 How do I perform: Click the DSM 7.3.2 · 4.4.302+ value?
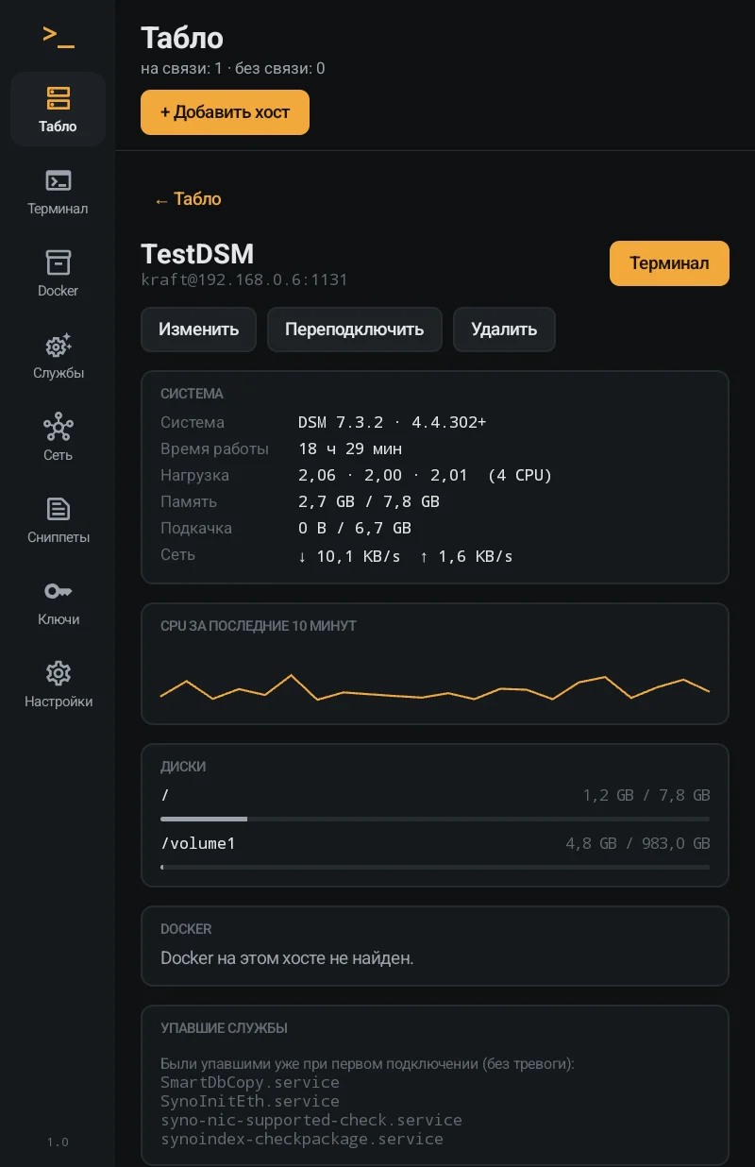pyautogui.click(x=392, y=422)
